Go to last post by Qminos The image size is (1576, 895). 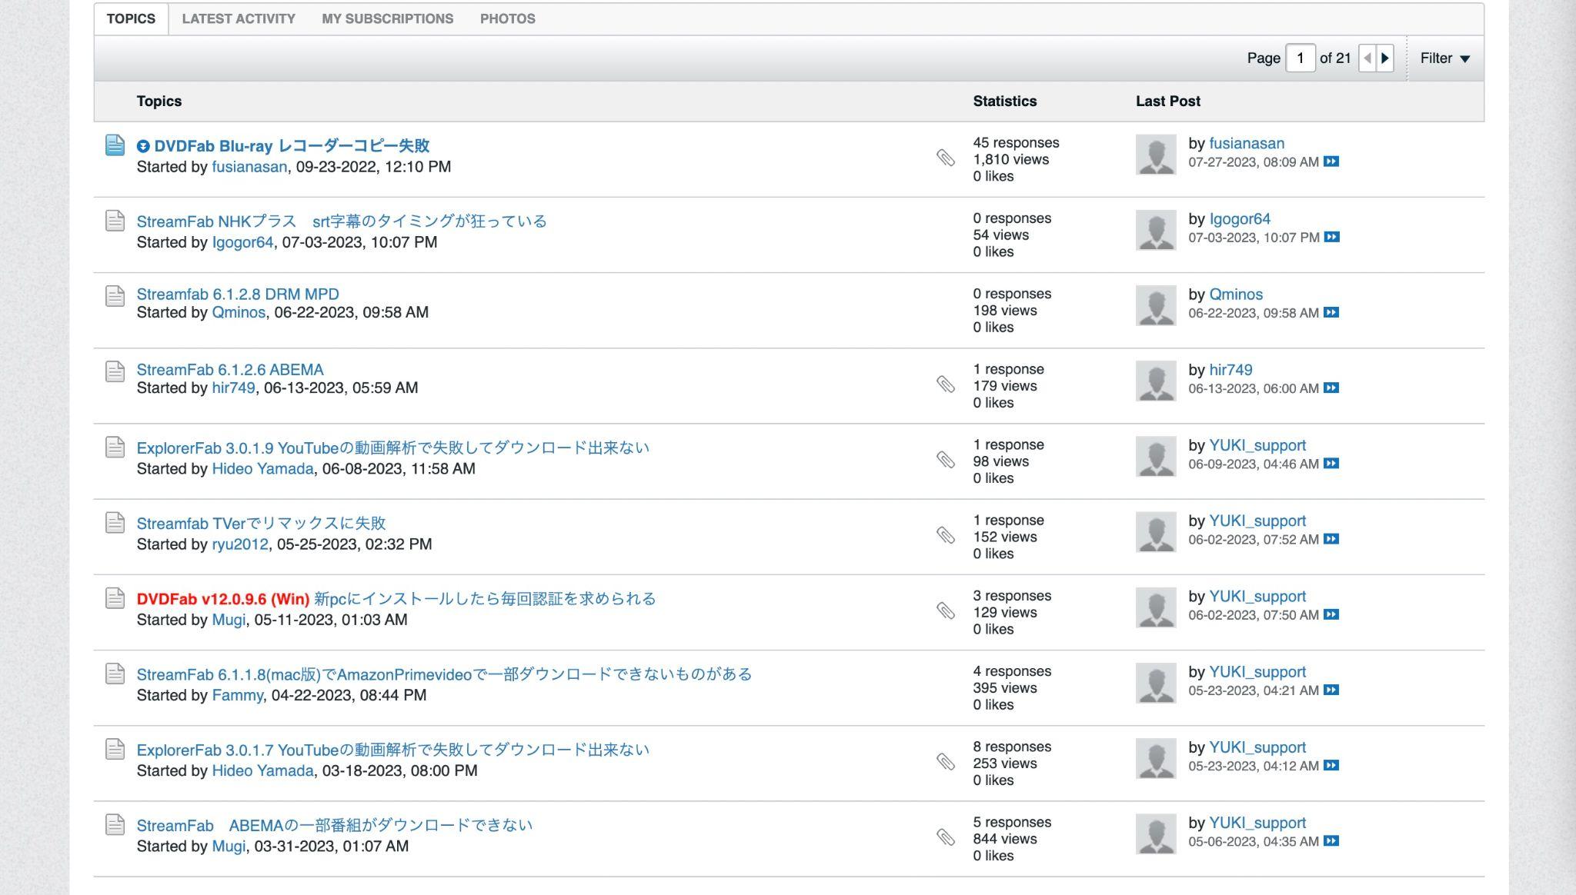tap(1331, 312)
